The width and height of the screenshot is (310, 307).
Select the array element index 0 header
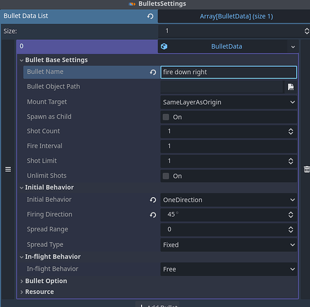[87, 47]
